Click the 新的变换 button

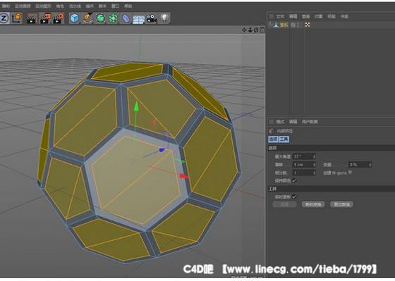[x=313, y=204]
